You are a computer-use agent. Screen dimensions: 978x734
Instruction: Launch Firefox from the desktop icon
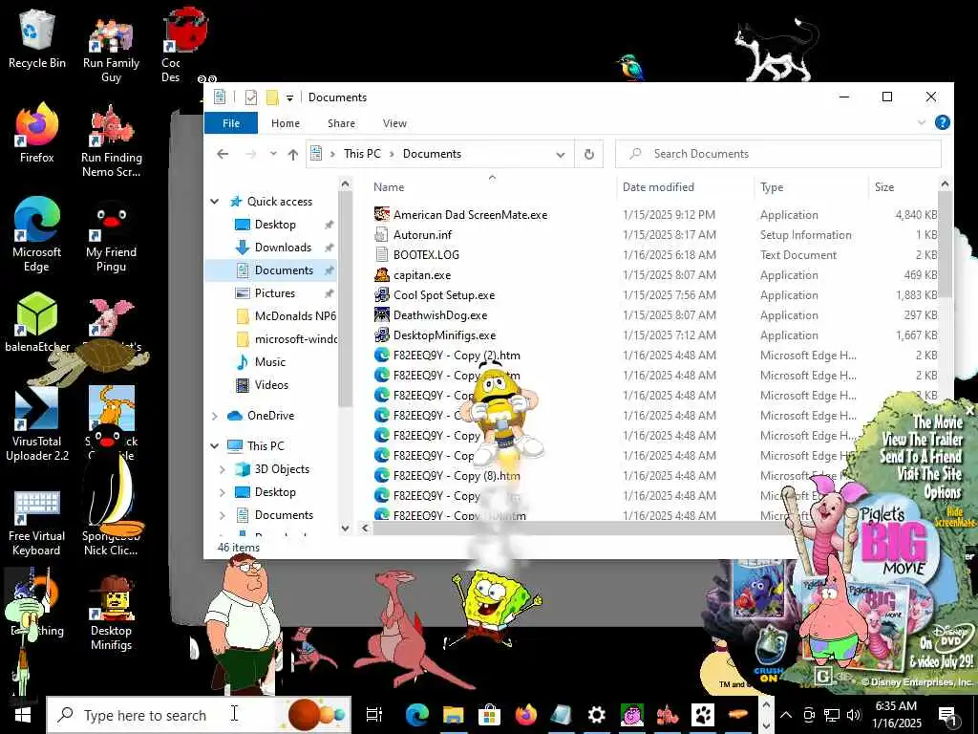click(37, 134)
